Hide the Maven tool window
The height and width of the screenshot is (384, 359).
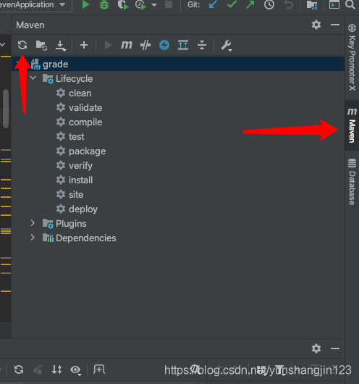(x=335, y=25)
